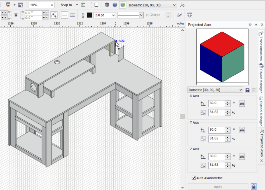Click the black outline color swatch
The height and width of the screenshot is (190, 265).
pos(89,15)
